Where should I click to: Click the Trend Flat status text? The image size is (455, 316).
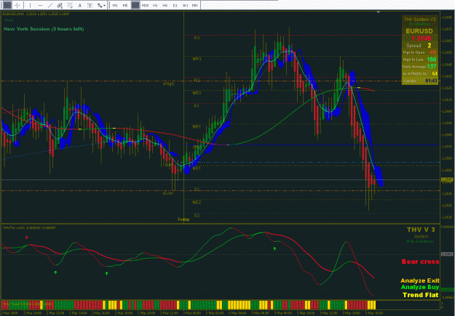point(421,295)
